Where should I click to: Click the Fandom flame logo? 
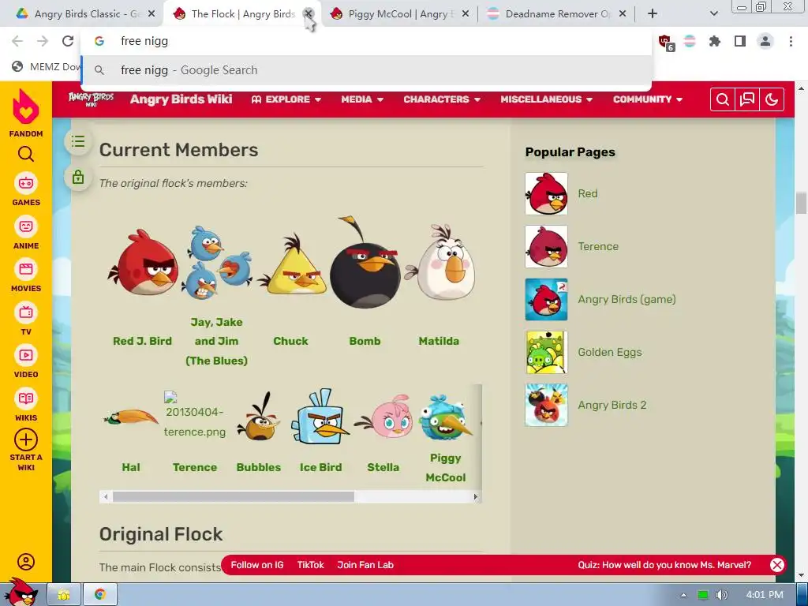26,107
